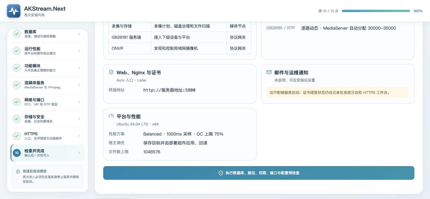430x199 pixels.
Task: Click the check icon for 网络与端口
Action: click(17, 102)
